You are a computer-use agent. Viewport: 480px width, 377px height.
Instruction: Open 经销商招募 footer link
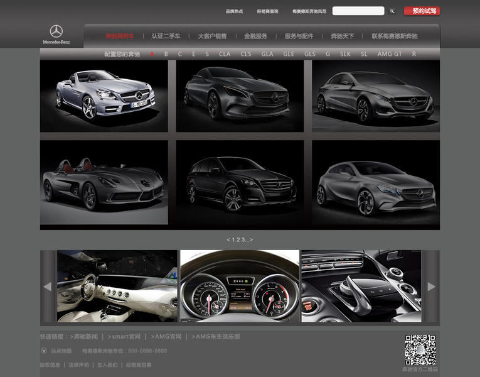point(139,365)
